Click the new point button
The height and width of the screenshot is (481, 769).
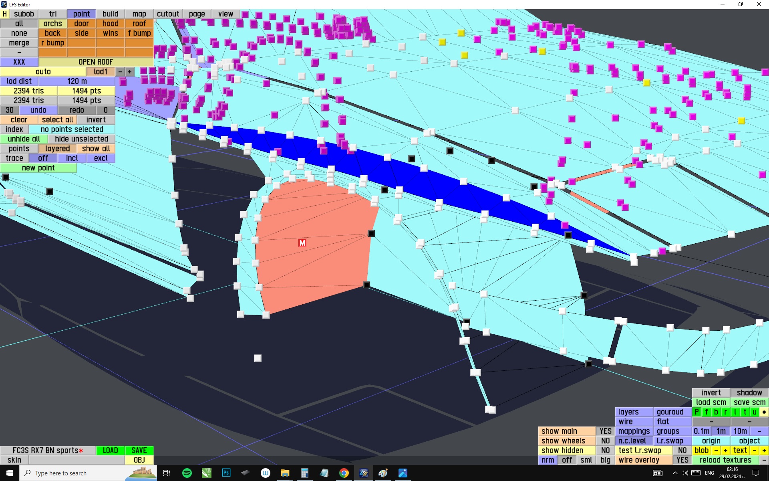point(38,168)
